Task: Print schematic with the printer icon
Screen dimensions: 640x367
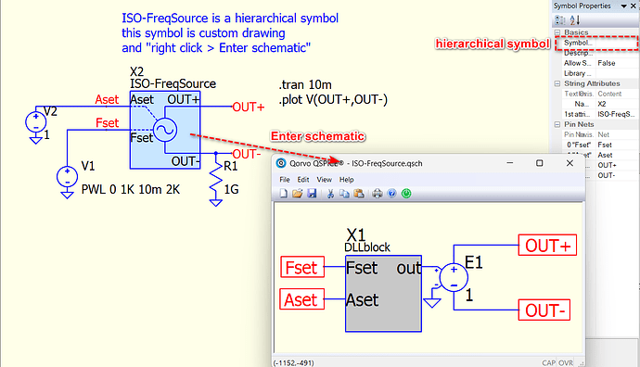Action: [x=378, y=194]
